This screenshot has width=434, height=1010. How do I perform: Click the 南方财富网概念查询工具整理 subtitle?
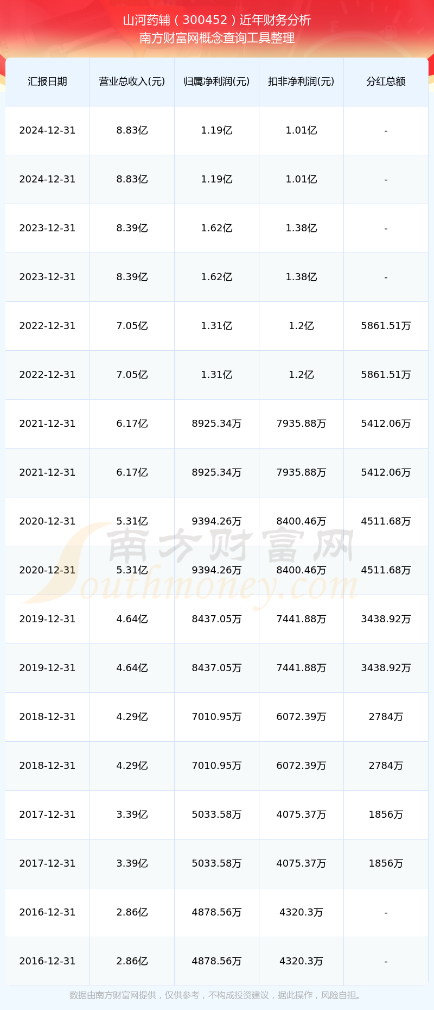coord(217,38)
